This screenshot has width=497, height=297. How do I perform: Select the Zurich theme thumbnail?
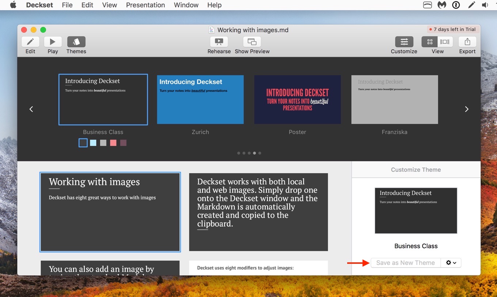pos(200,99)
